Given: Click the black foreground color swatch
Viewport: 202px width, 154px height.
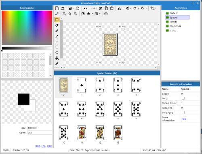Looking at the screenshot, I should (x=24, y=99).
